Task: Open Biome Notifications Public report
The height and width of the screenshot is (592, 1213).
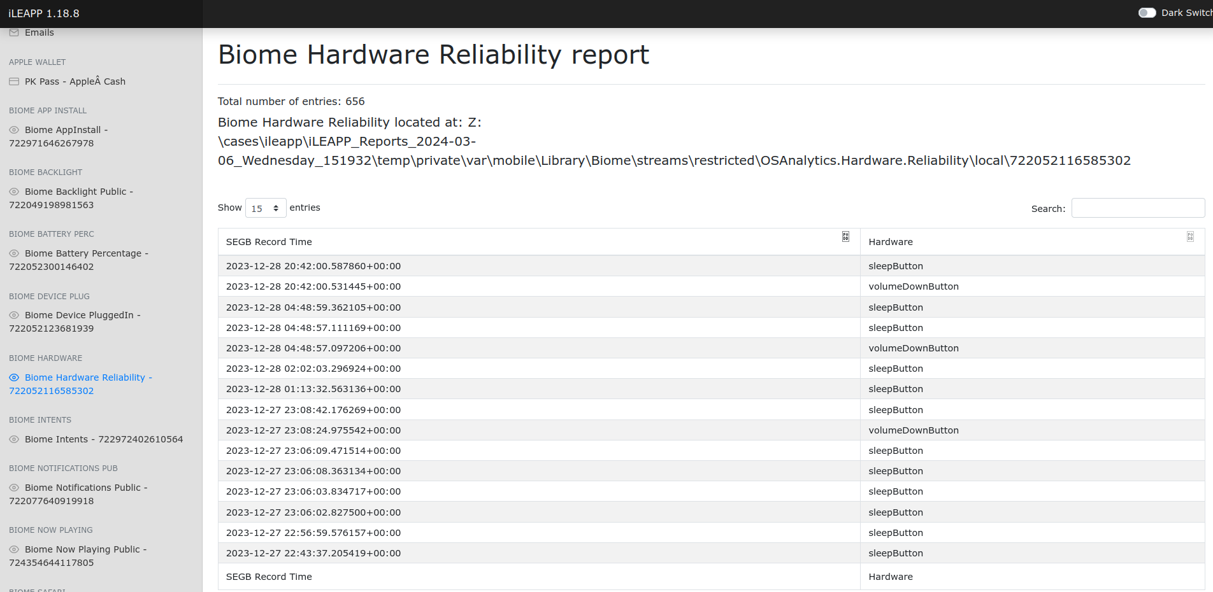Action: 78,494
